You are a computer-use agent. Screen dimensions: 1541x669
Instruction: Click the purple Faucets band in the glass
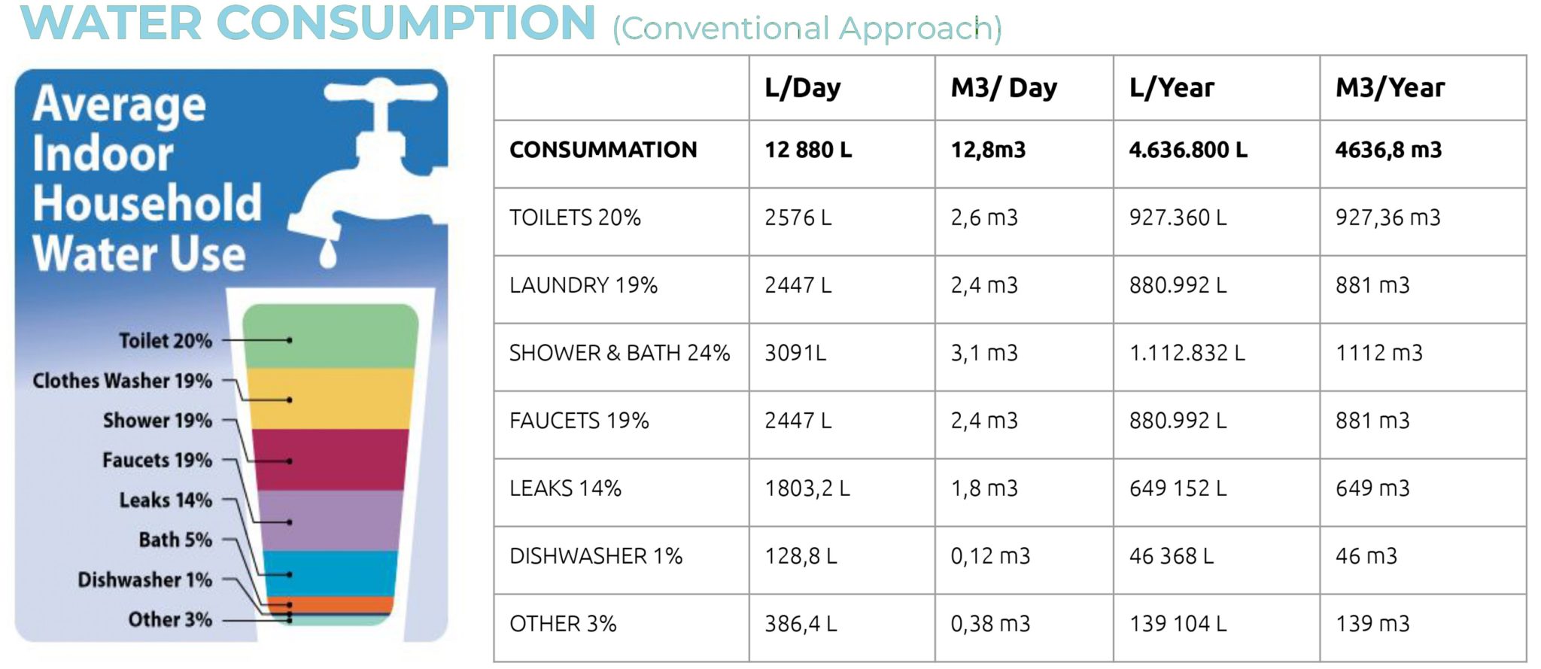point(331,520)
